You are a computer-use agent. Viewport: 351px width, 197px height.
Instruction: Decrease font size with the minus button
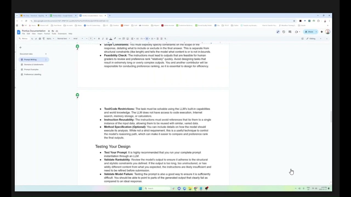coord(87,39)
